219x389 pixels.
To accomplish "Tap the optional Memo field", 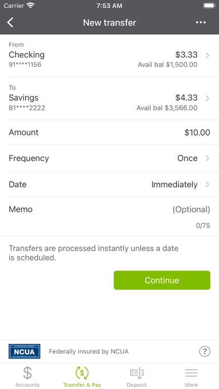I will click(109, 217).
